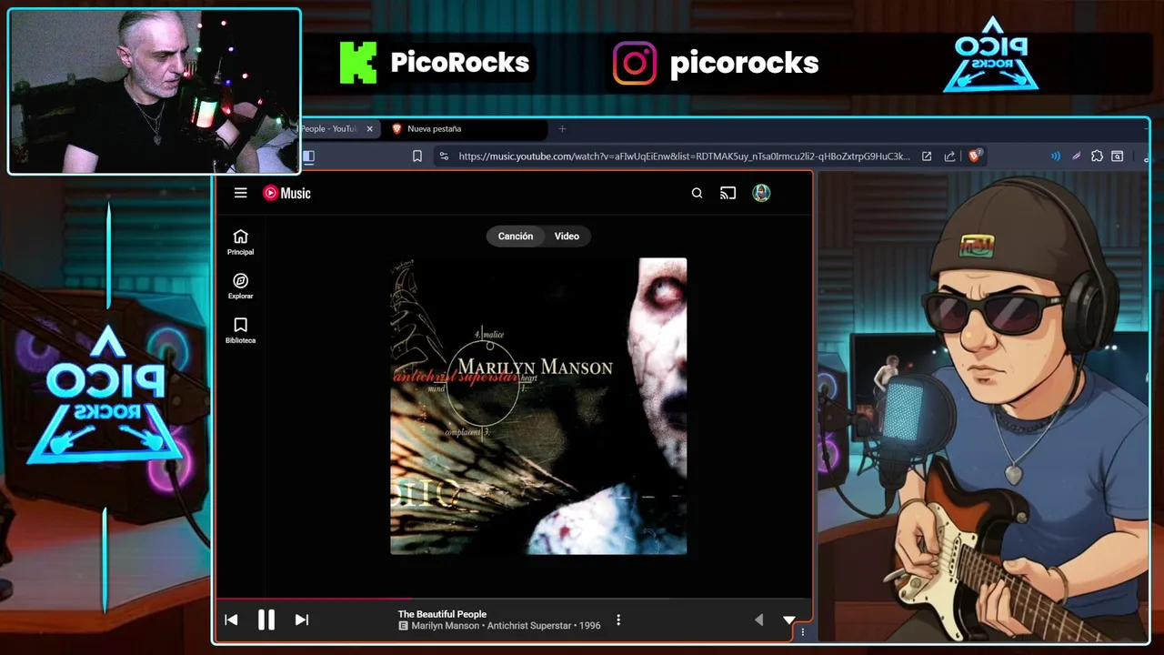
Task: Click the purple feather extension icon
Action: (1077, 156)
